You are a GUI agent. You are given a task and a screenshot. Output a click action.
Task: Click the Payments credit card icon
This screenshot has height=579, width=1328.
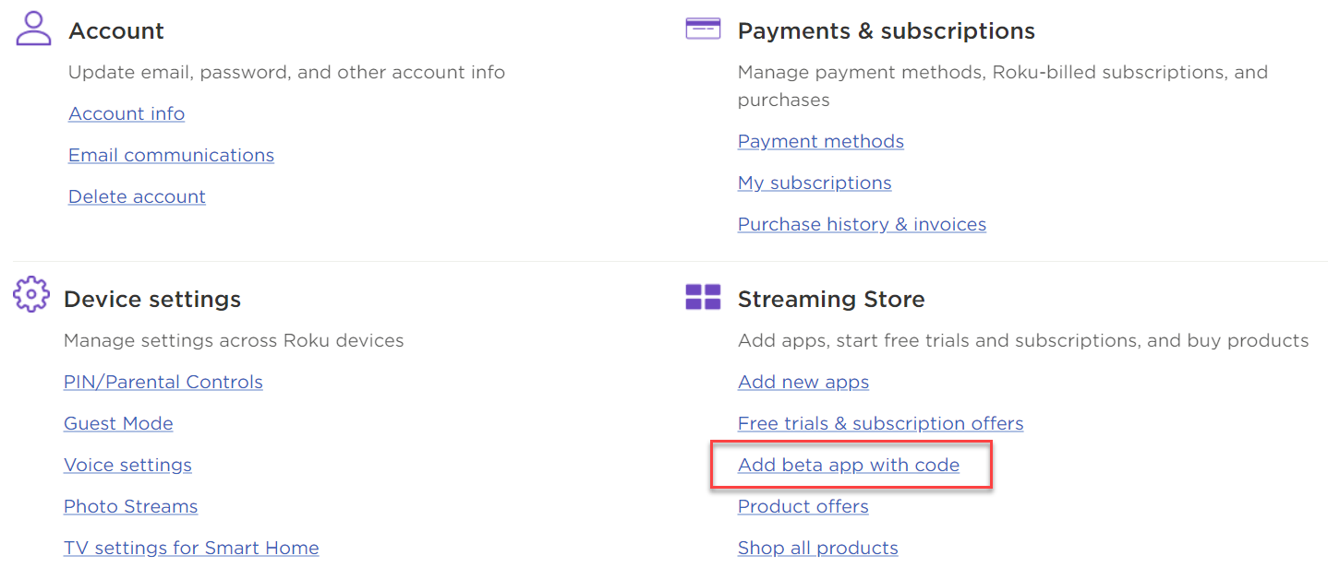tap(703, 29)
